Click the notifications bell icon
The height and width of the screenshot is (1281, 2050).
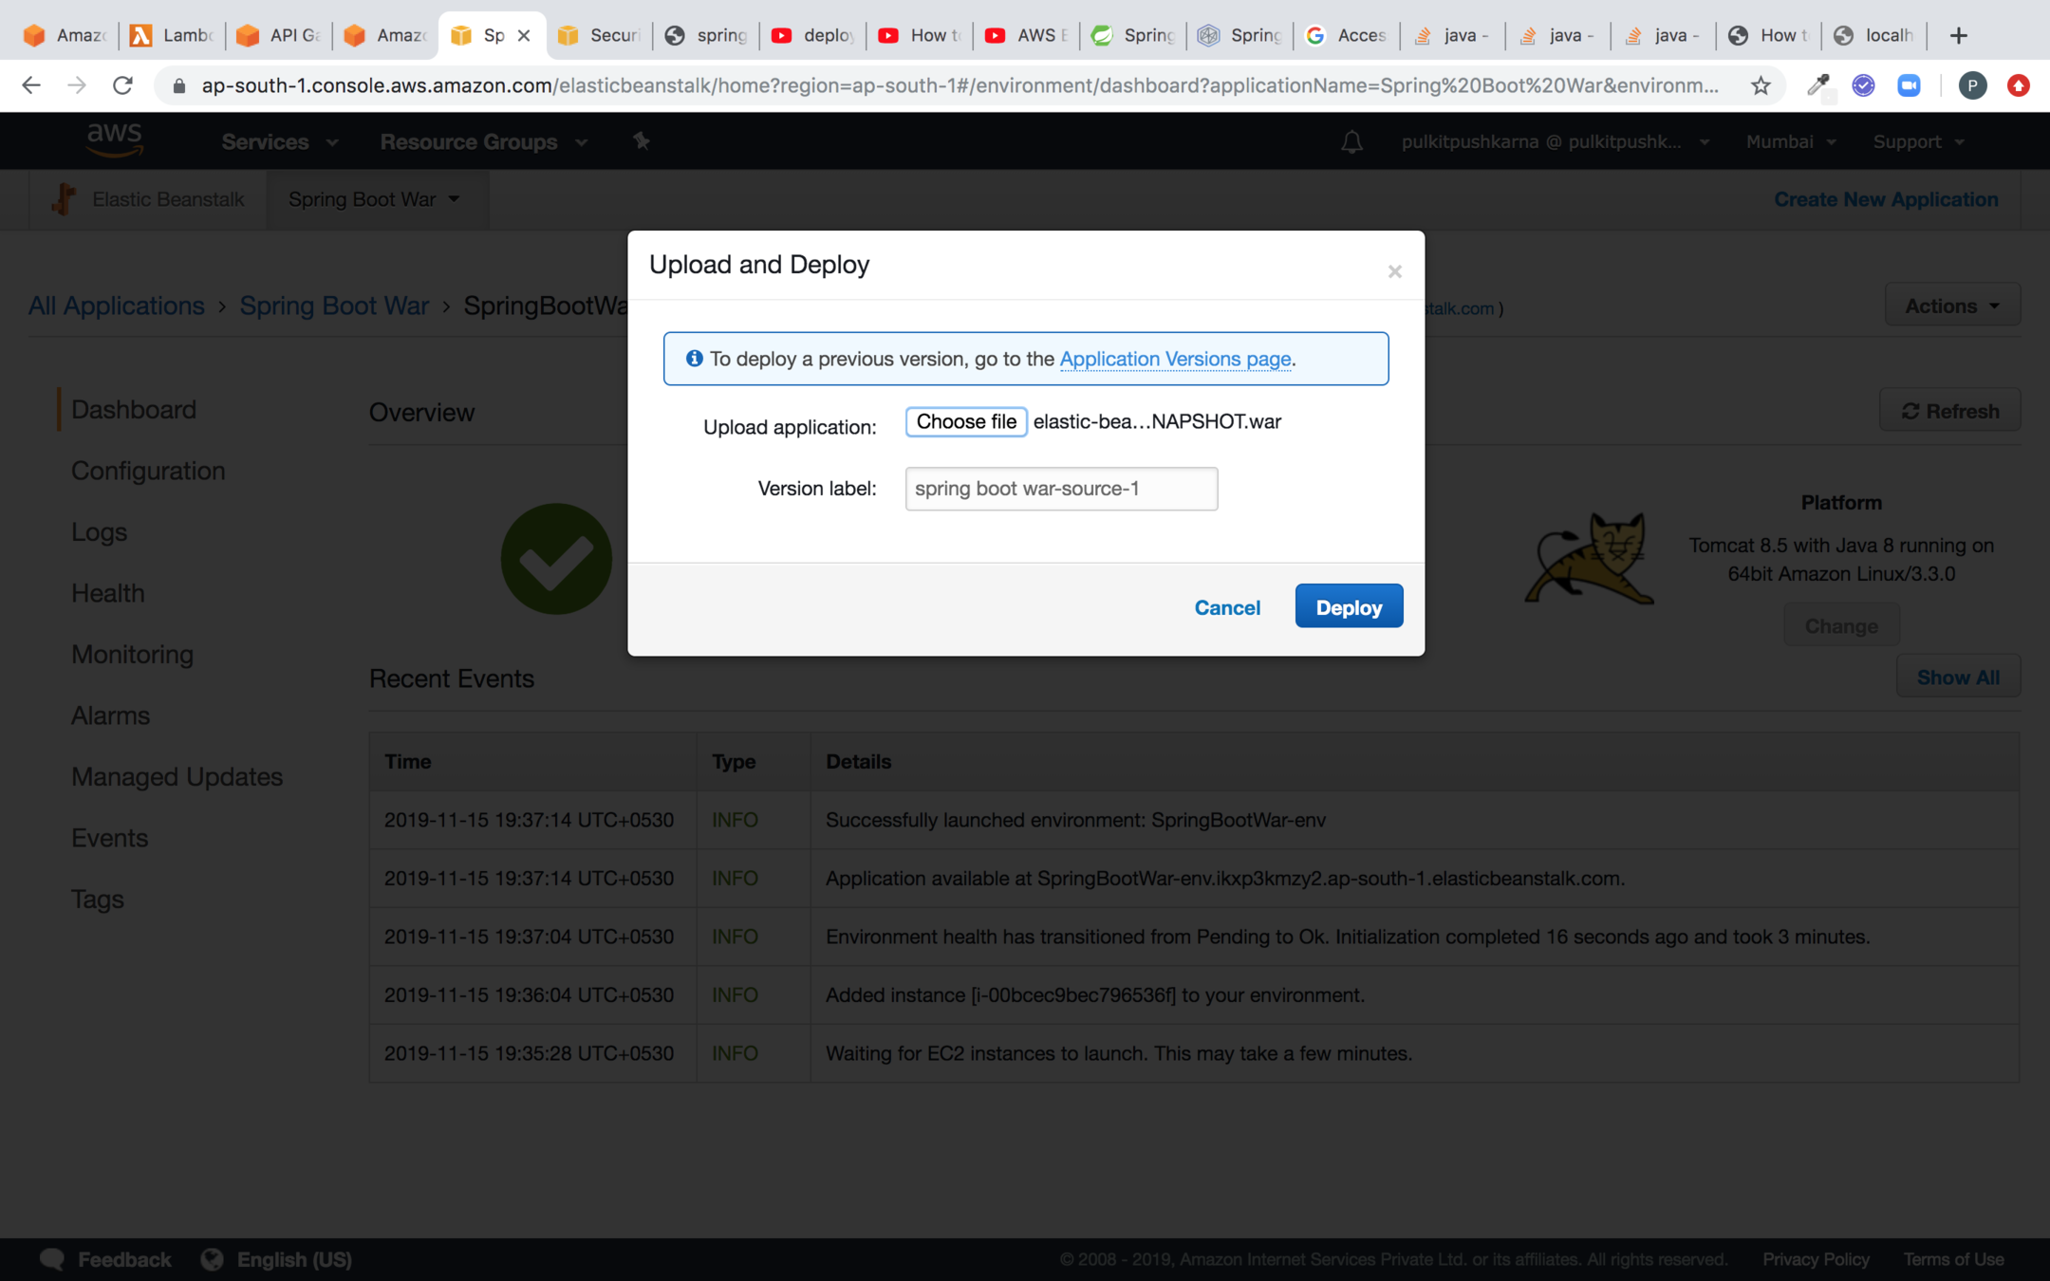point(1351,141)
